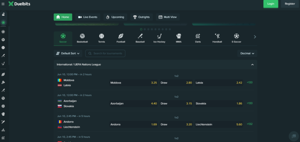Viewport: 300px width, 142px height.
Task: Select the Handball category
Action: coord(217,38)
